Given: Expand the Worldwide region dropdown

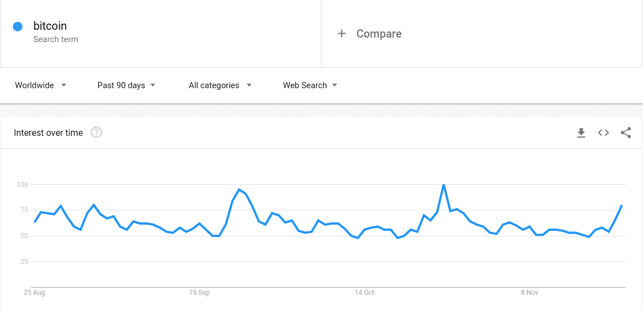Looking at the screenshot, I should click(x=41, y=85).
